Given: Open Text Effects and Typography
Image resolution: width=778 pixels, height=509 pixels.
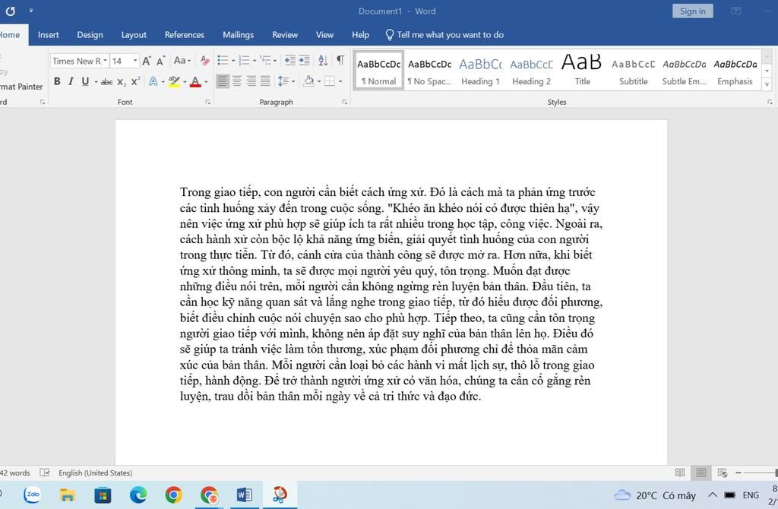Looking at the screenshot, I should (153, 81).
